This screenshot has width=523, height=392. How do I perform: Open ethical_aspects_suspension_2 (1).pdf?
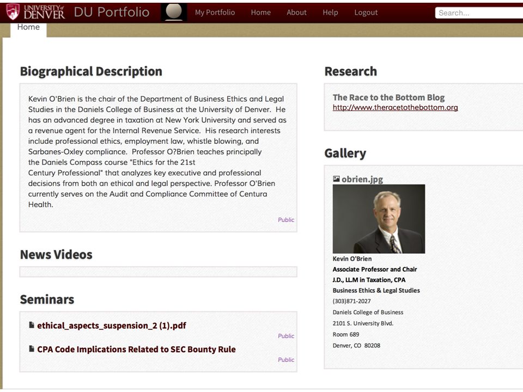coord(112,326)
